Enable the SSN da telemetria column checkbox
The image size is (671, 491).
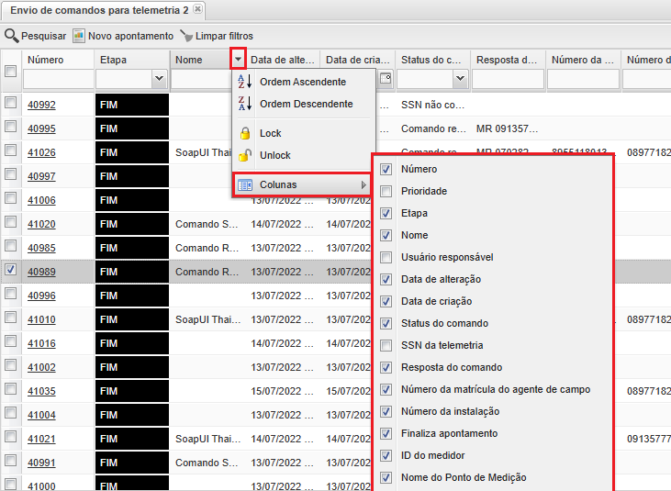(386, 345)
